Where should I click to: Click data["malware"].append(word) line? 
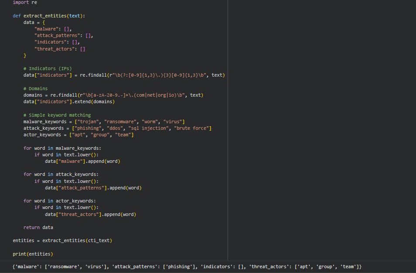(82, 161)
